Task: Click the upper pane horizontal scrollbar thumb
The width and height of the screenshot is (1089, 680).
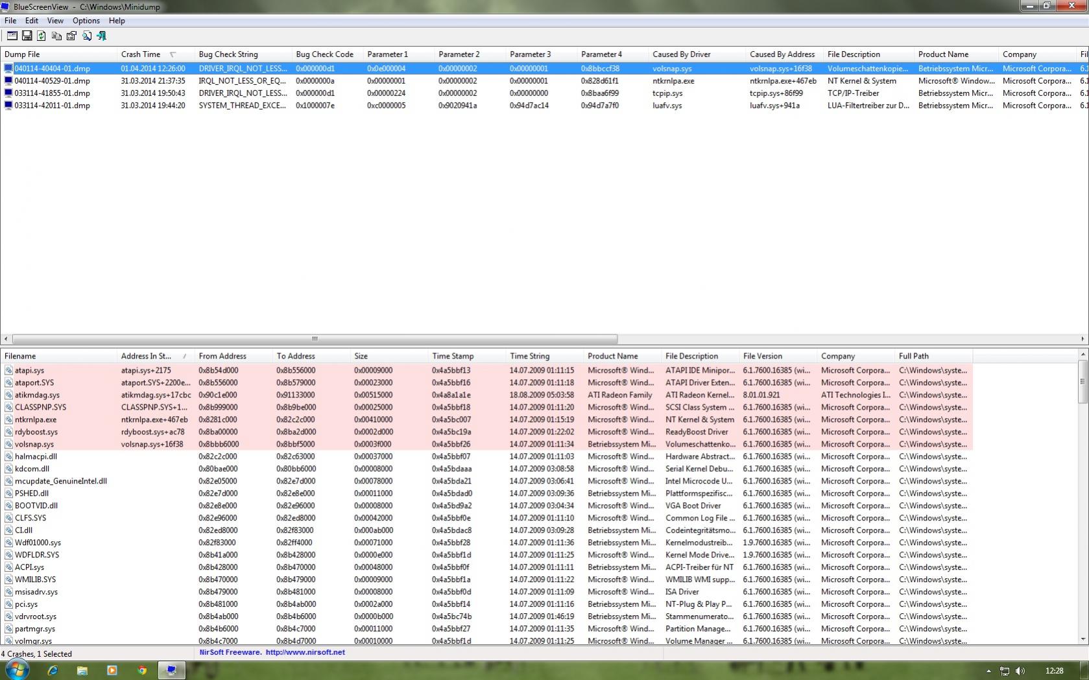Action: click(x=315, y=338)
